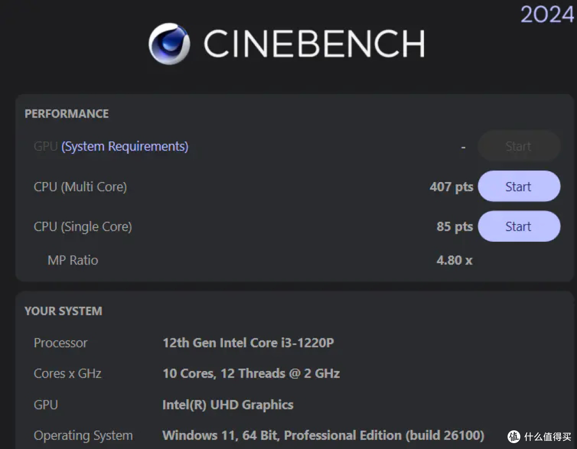The image size is (577, 449).
Task: Click the Cinebench sphere logo icon
Action: (169, 44)
